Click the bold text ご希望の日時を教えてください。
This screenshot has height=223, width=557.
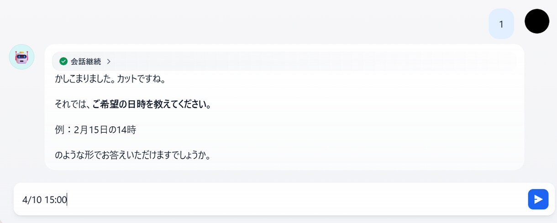[x=152, y=104]
